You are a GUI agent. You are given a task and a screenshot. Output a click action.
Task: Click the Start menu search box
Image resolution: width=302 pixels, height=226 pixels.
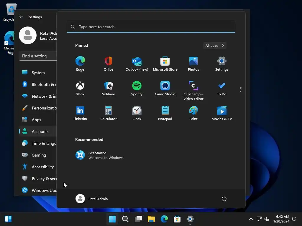coord(151,27)
